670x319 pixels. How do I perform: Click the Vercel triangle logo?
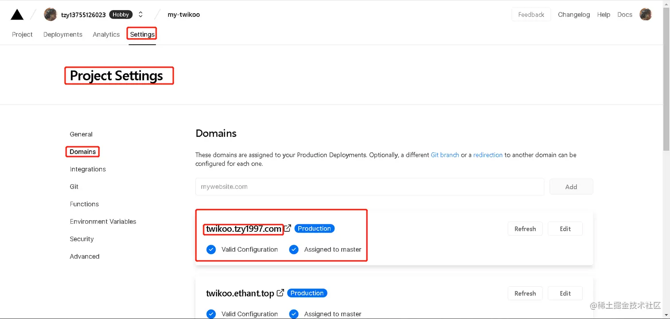(17, 15)
